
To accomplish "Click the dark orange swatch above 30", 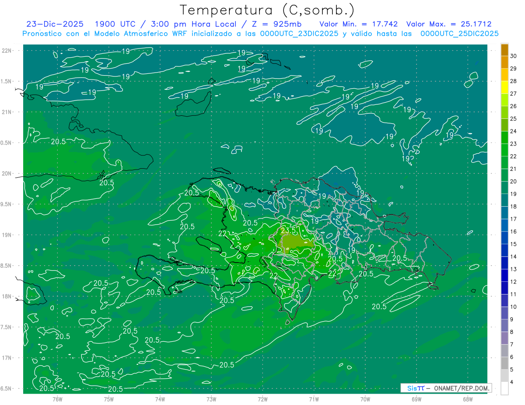I will coord(505,49).
